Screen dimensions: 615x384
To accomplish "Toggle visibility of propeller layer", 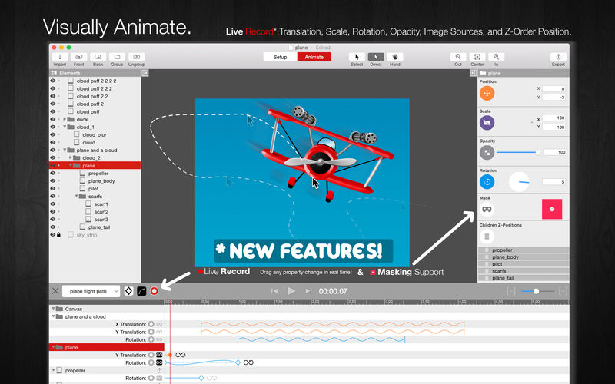I will (52, 174).
